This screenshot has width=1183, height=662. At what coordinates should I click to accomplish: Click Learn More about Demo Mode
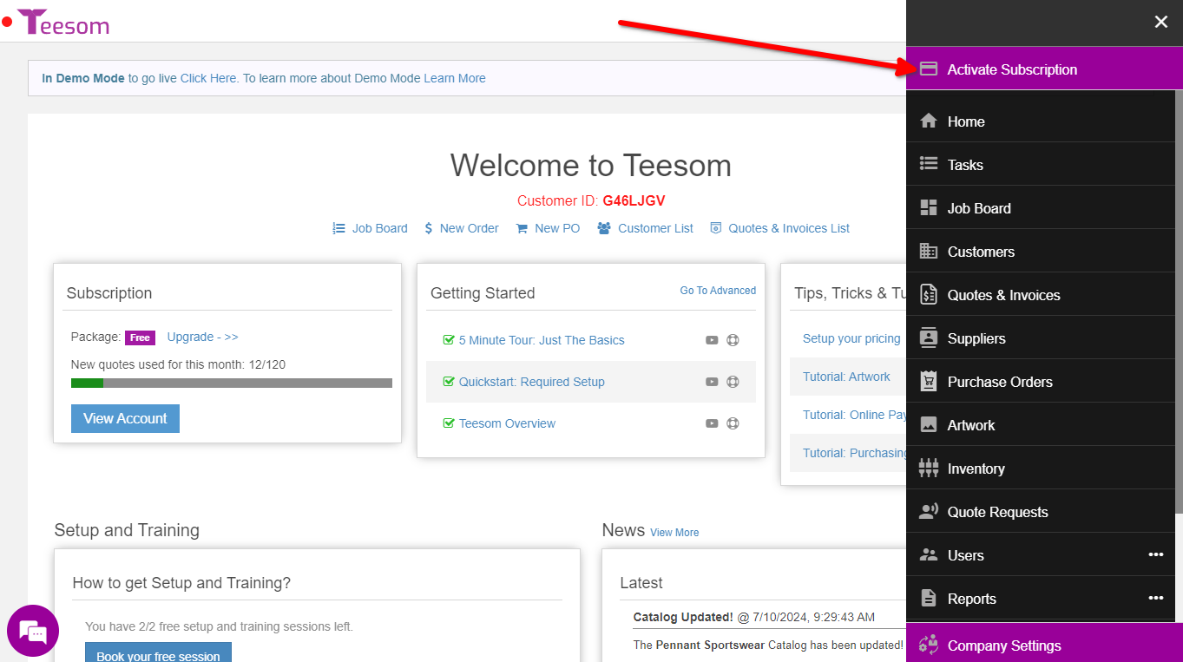455,78
